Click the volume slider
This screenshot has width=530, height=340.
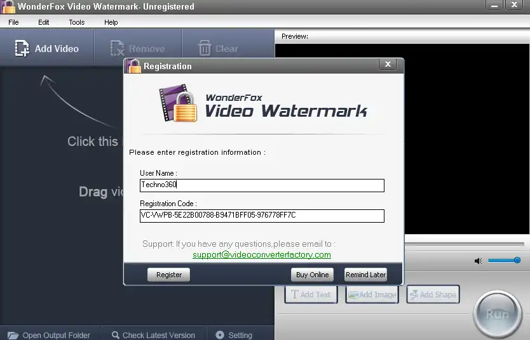click(504, 260)
